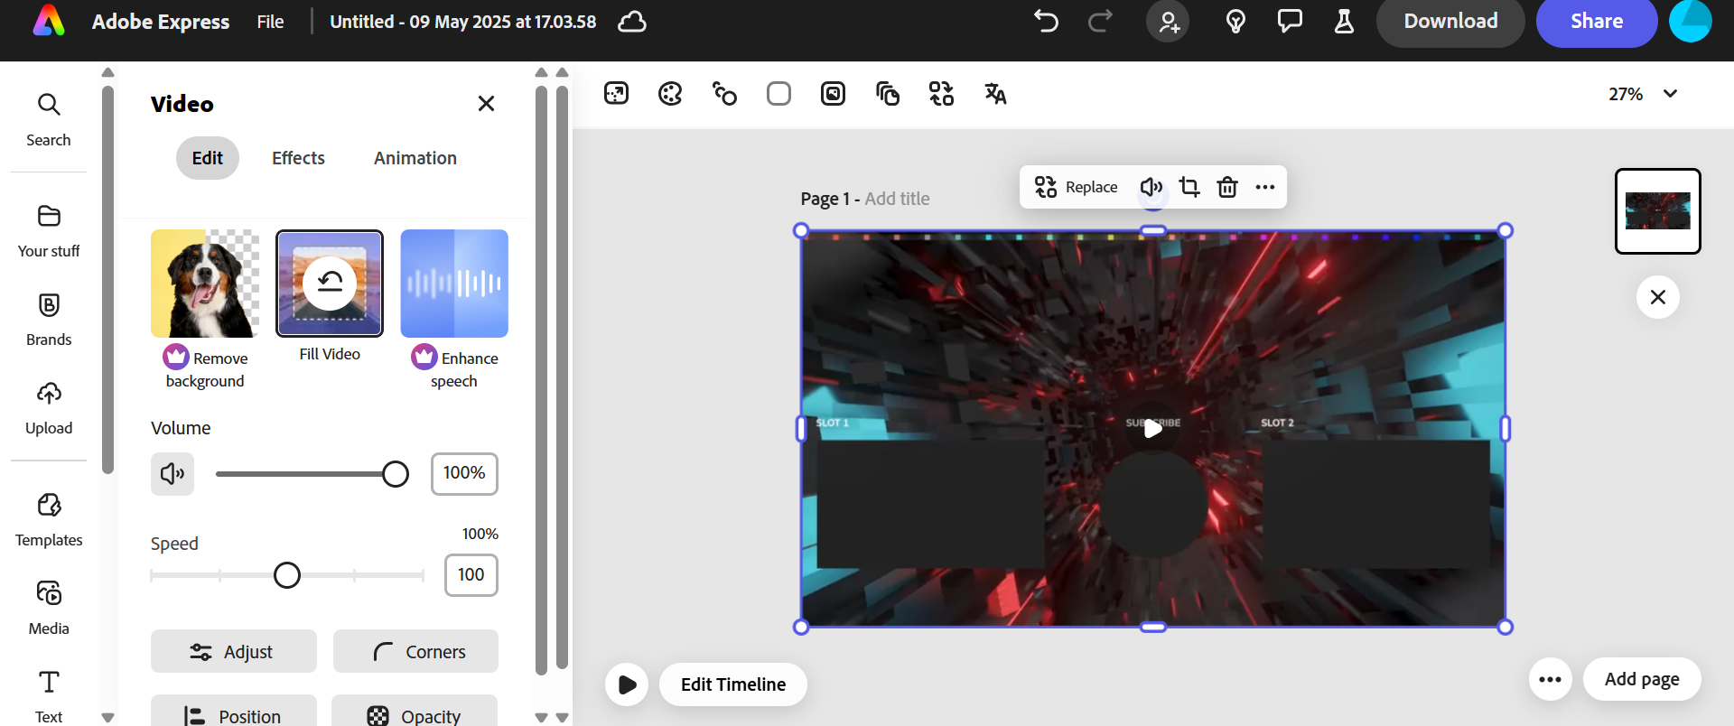Open the Corners settings
This screenshot has width=1734, height=726.
415,651
